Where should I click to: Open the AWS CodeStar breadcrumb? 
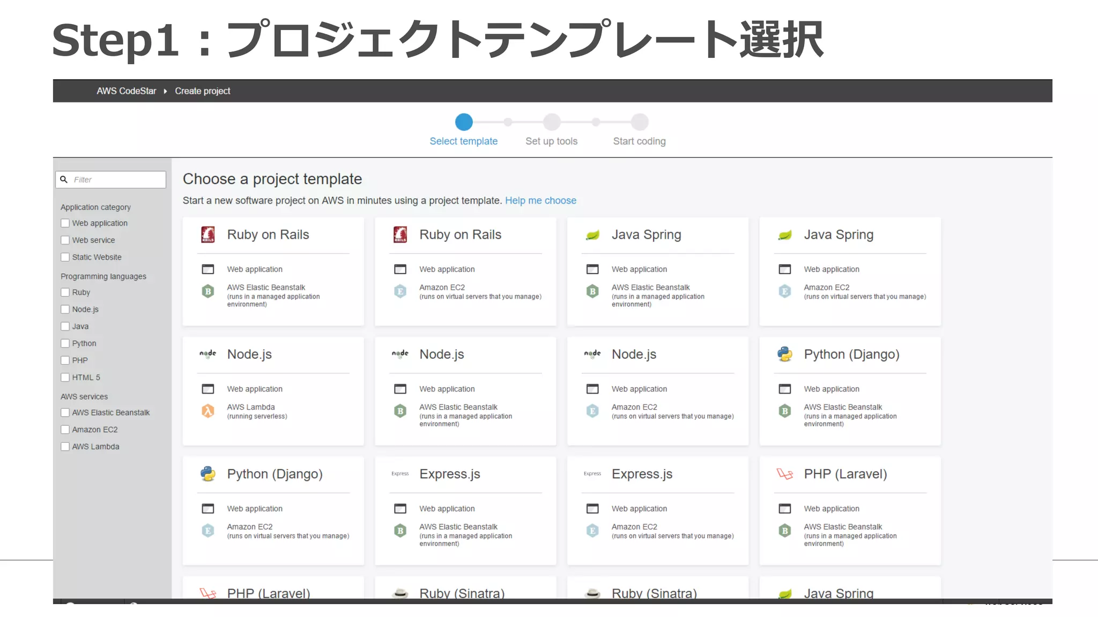coord(127,91)
